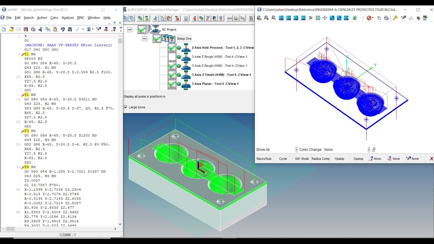Toggle the Large Icons checkbox
This screenshot has width=434, height=244.
tap(126, 107)
